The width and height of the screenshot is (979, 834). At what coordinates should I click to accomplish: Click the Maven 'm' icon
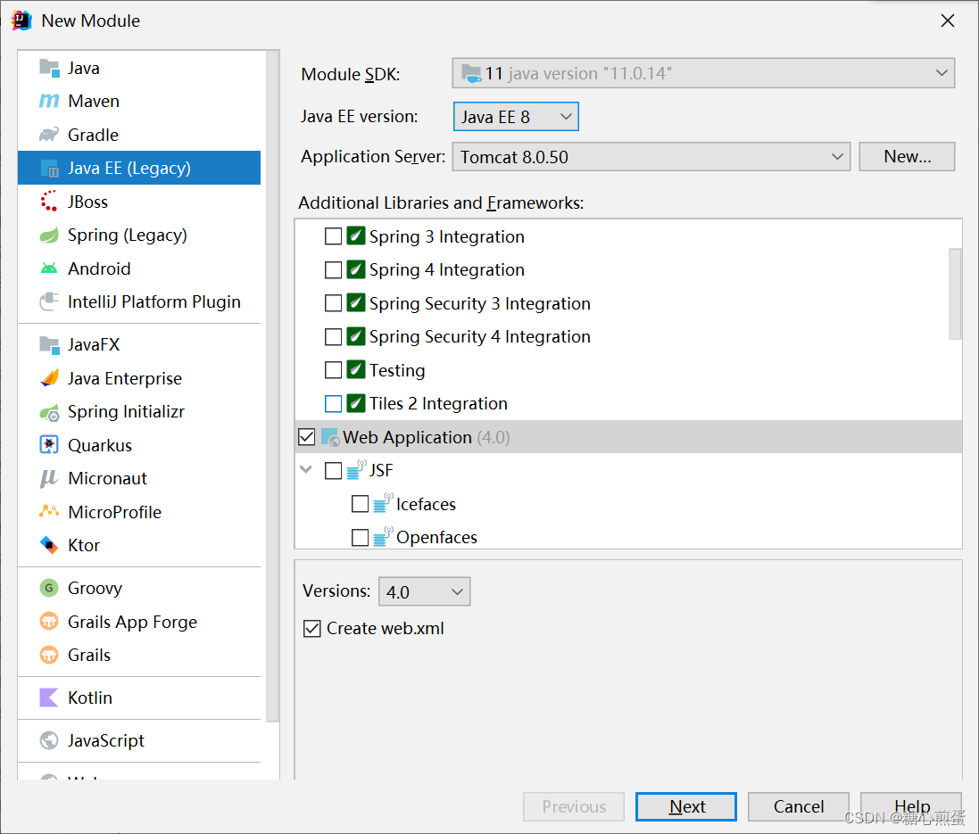[x=49, y=101]
